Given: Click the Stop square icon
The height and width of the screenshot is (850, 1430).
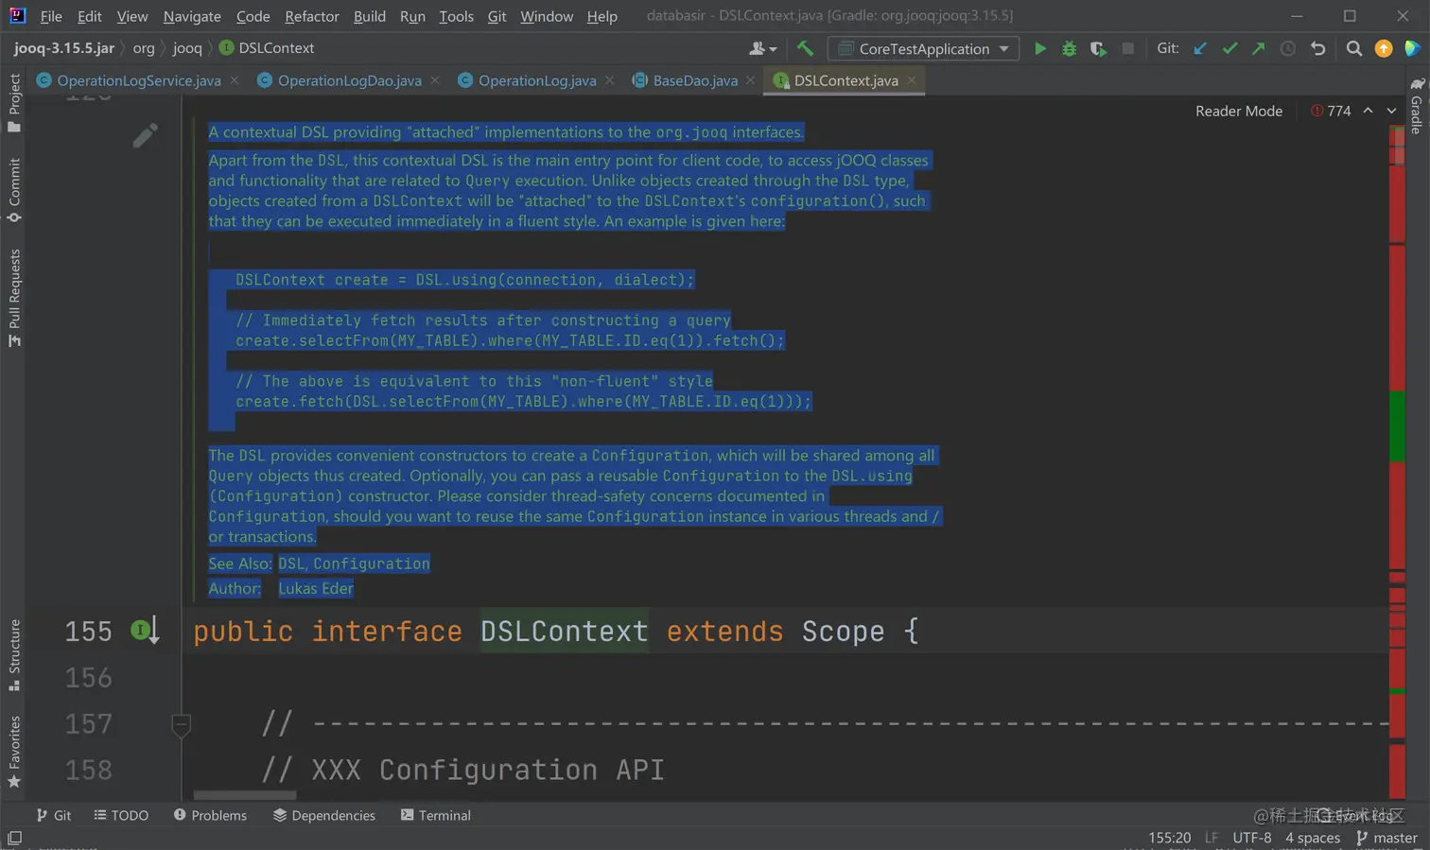Looking at the screenshot, I should click(1127, 48).
